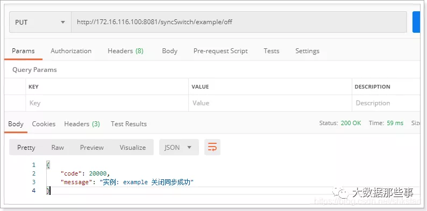This screenshot has width=427, height=211.
Task: Click the Description query param field
Action: 386,103
